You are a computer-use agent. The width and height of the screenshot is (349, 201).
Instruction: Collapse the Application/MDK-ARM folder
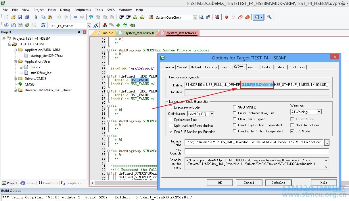(x=15, y=50)
